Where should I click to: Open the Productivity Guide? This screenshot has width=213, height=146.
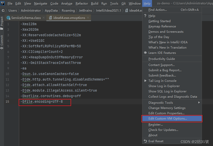pyautogui.click(x=172, y=59)
